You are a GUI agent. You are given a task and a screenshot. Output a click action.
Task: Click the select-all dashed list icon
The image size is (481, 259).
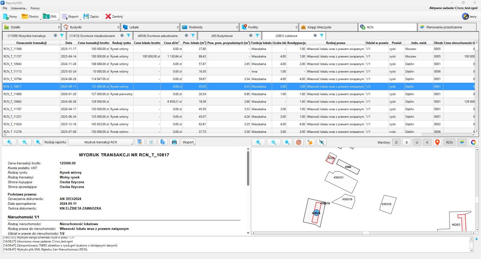(151, 142)
